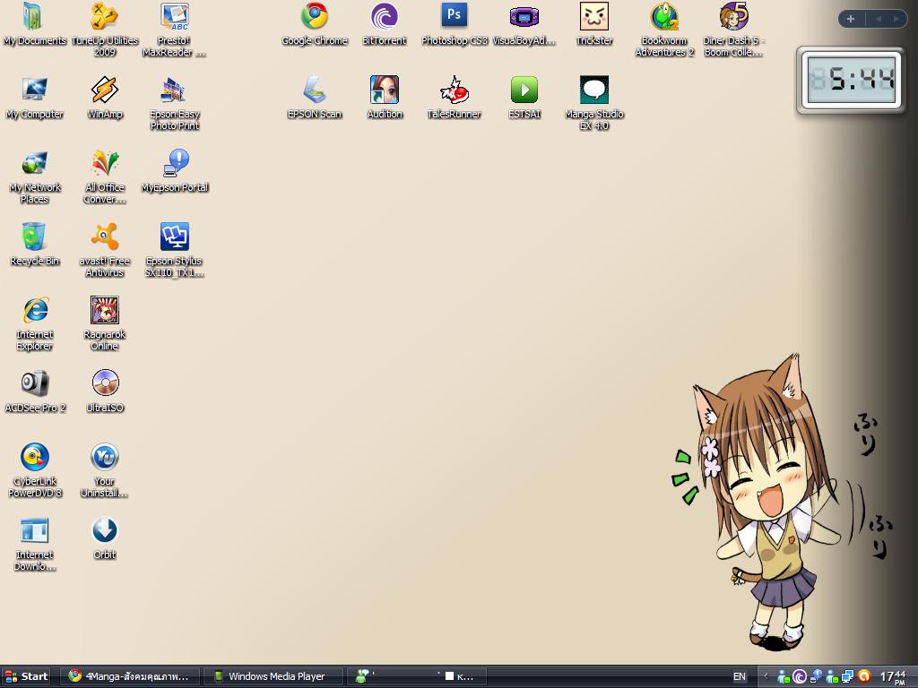918x688 pixels.
Task: Open the EN language bar indicator
Action: (740, 676)
